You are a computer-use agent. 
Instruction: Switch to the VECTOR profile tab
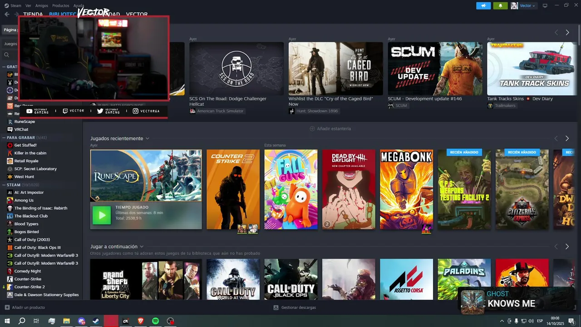tap(137, 14)
